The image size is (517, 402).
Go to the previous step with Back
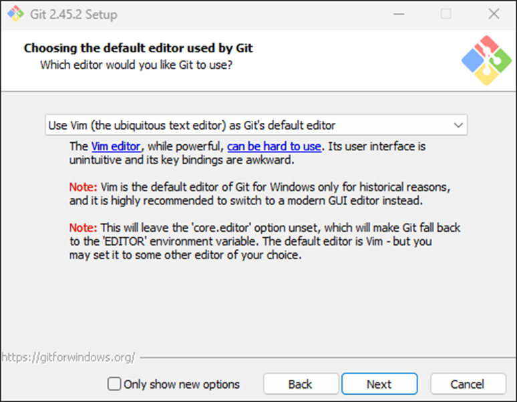[x=300, y=384]
